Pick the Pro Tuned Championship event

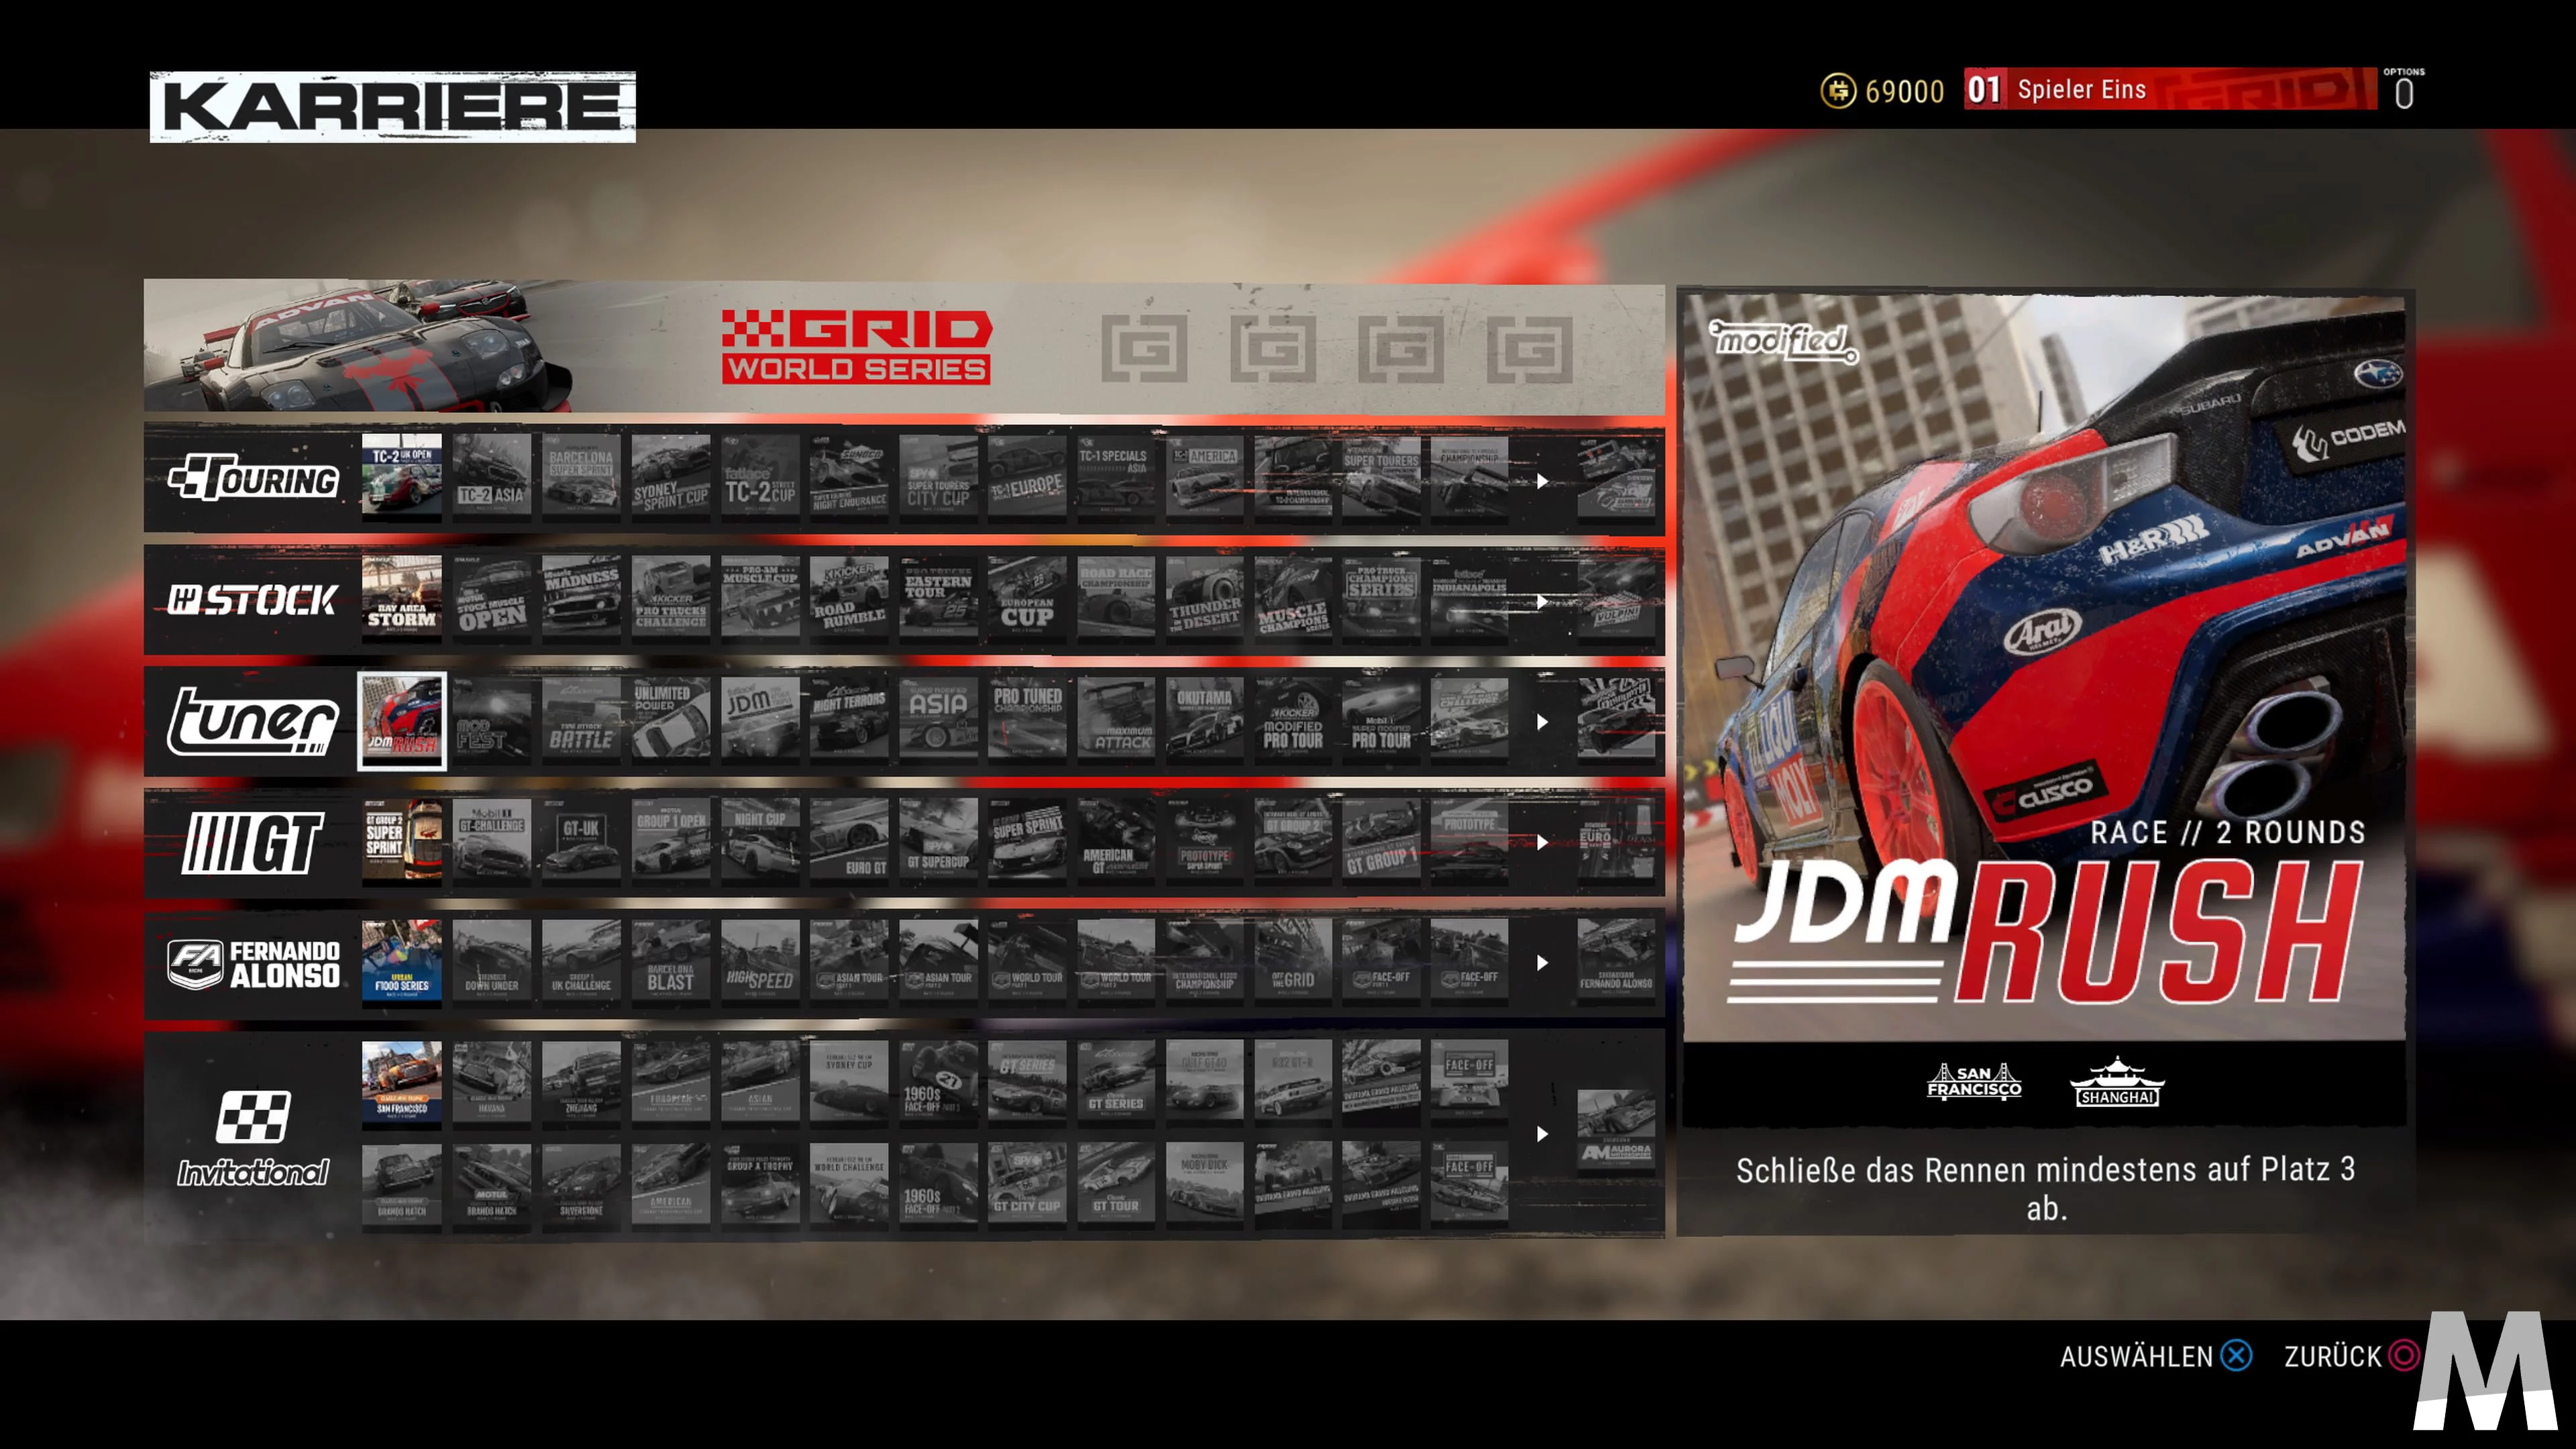coord(1027,720)
